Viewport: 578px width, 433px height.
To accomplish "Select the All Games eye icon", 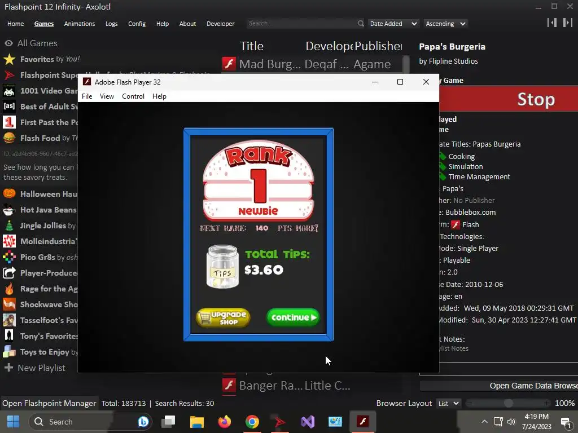I will pos(8,43).
